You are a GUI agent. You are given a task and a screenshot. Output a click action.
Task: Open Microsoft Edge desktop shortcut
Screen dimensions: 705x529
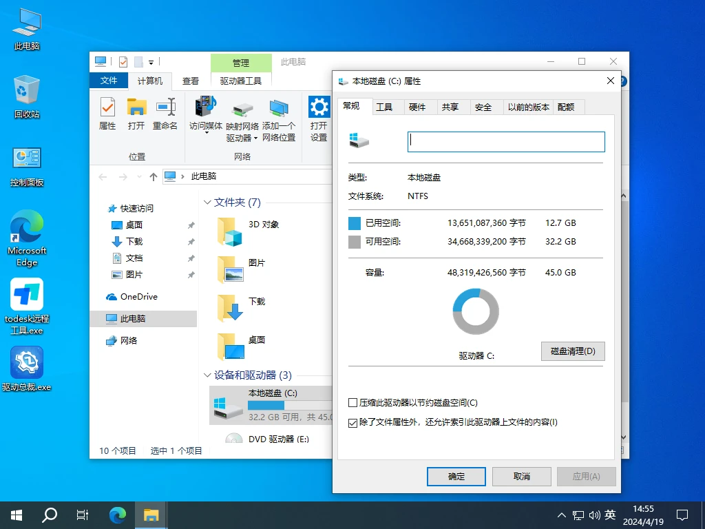point(27,237)
